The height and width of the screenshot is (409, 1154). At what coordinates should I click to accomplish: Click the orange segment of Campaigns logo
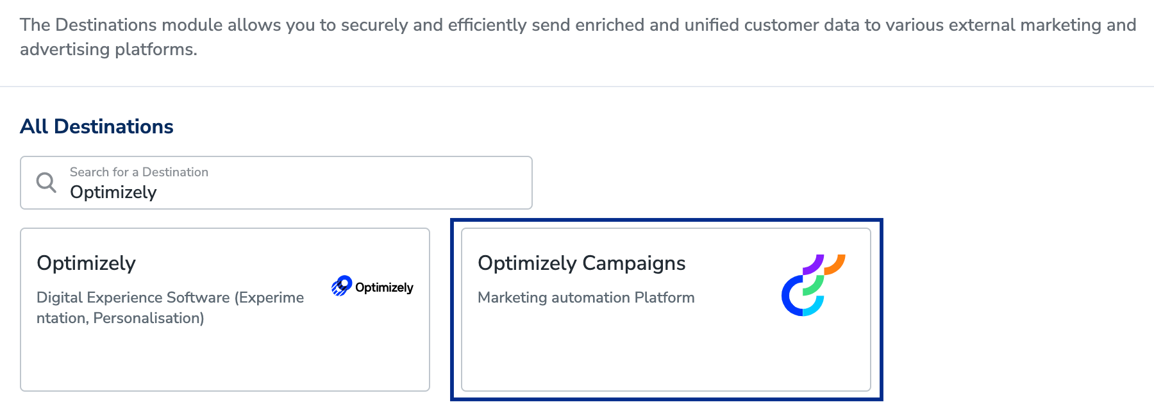pos(835,264)
